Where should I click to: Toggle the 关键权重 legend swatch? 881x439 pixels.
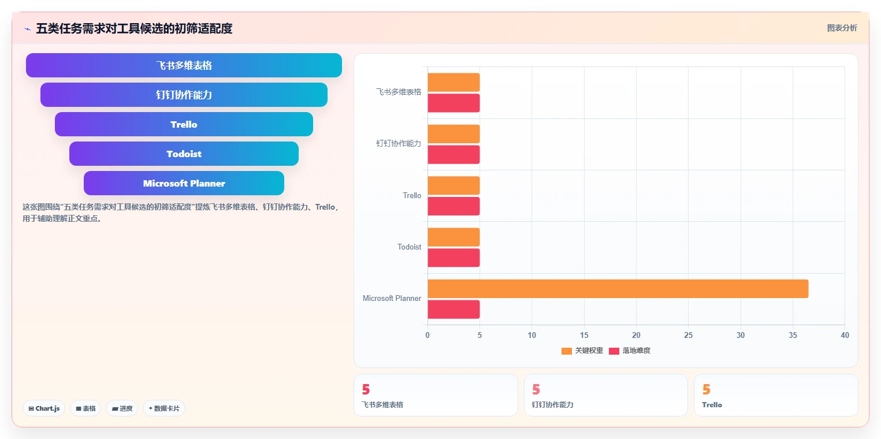point(567,351)
